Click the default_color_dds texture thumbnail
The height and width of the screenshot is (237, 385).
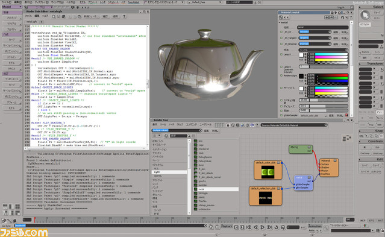[268, 172]
